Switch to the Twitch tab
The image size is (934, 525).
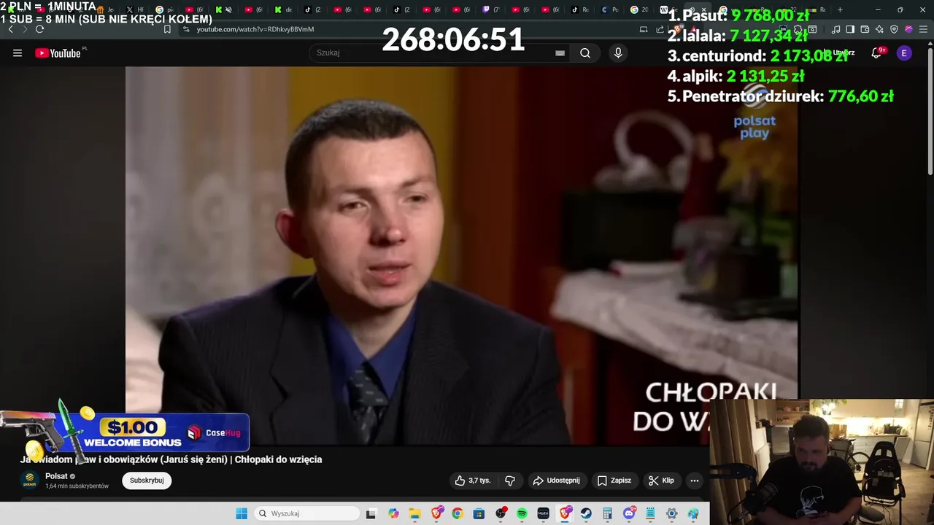[492, 9]
